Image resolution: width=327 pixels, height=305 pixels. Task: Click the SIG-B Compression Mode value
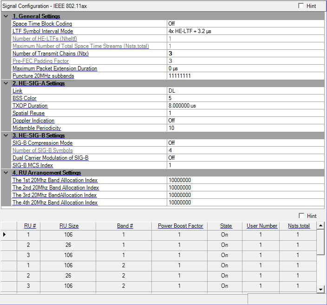tap(245, 143)
